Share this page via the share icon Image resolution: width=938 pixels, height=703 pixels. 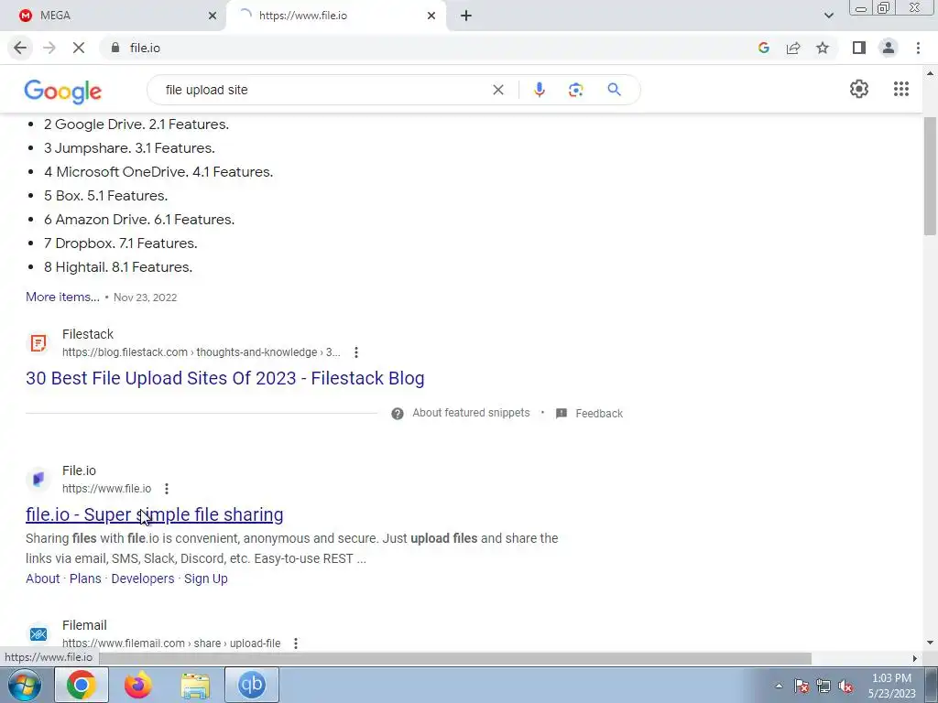tap(793, 48)
